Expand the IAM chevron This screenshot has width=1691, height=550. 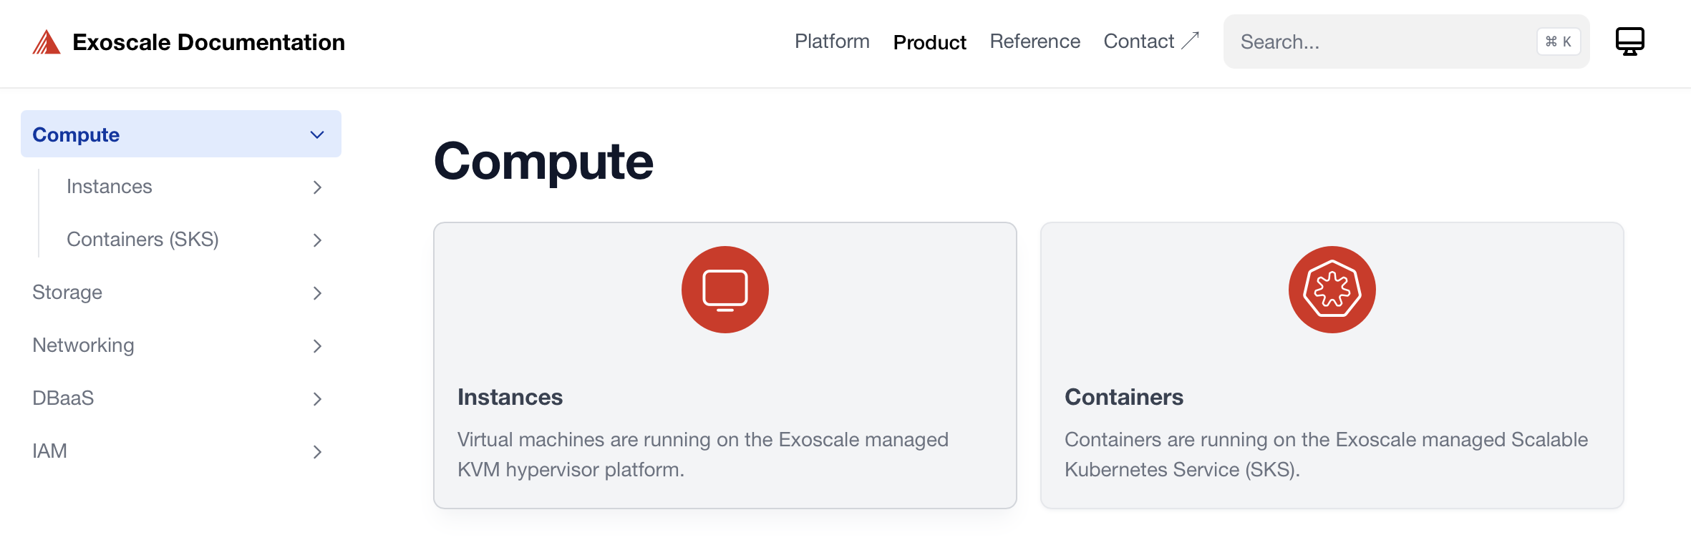(x=318, y=452)
